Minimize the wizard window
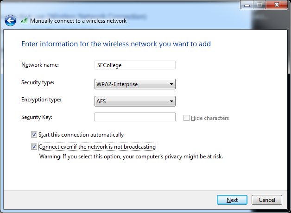The height and width of the screenshot is (213, 291). click(x=247, y=5)
